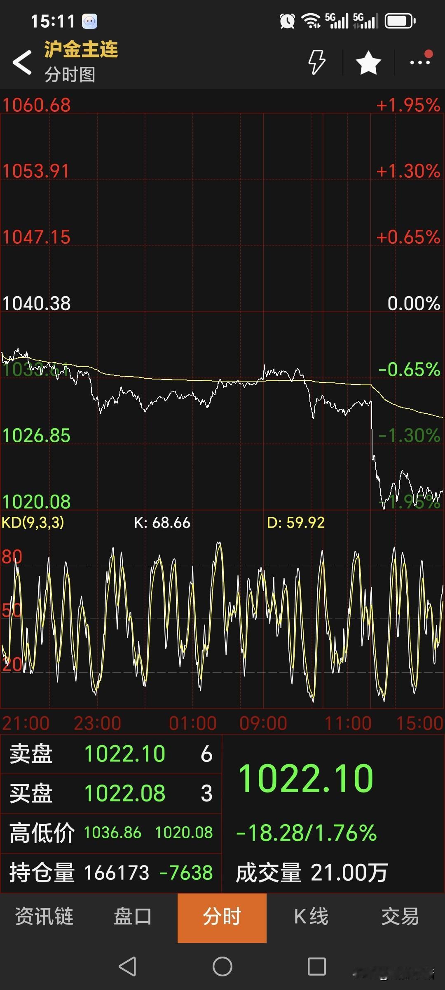Switch to the 资讯链 tab
The width and height of the screenshot is (445, 990).
click(x=44, y=917)
